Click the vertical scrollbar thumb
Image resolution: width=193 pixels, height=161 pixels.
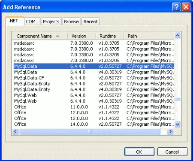coord(178,99)
